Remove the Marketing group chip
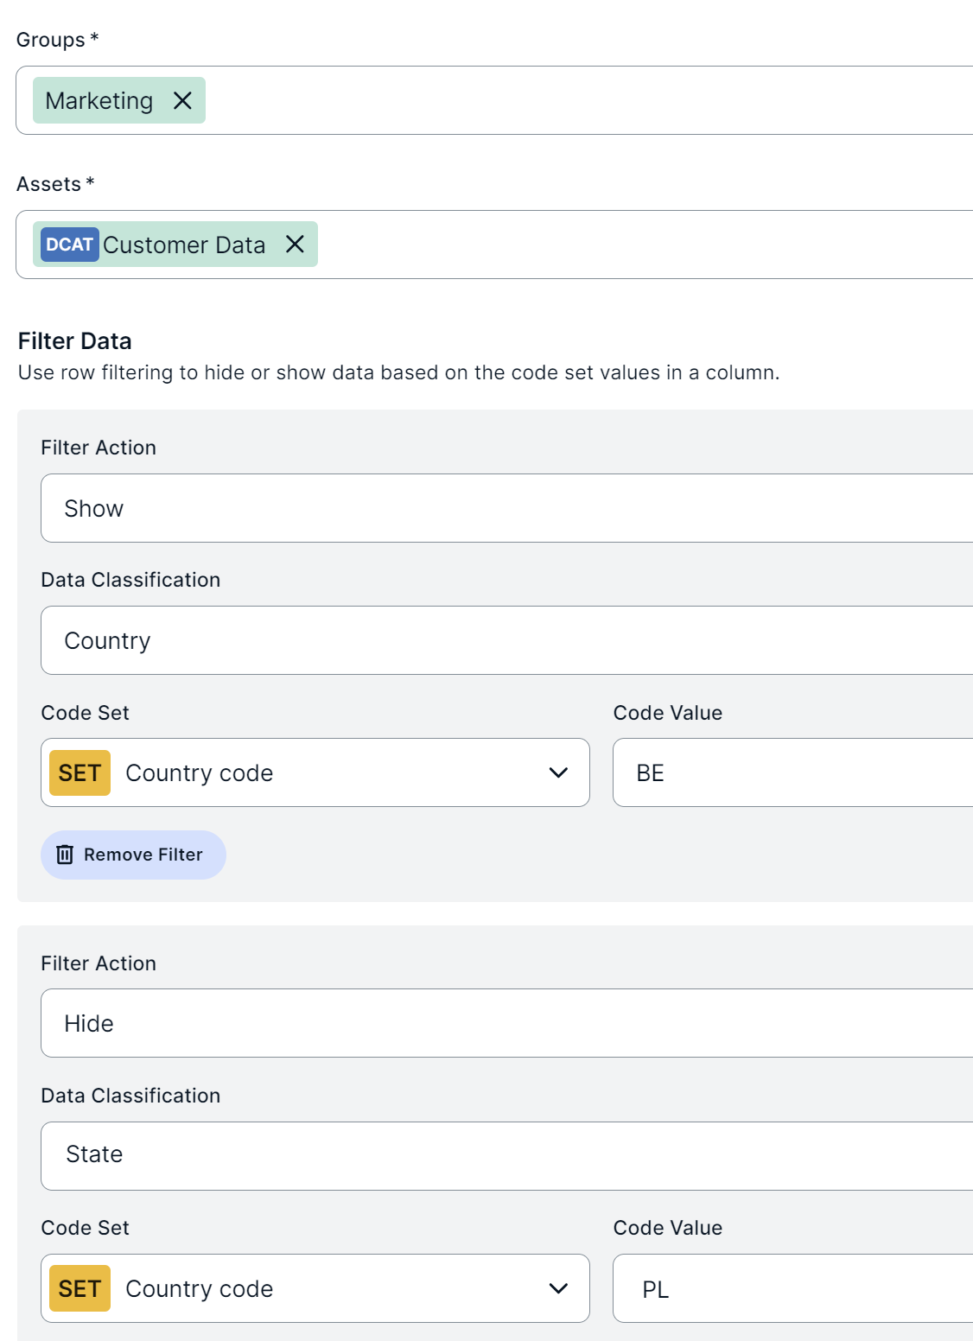The height and width of the screenshot is (1341, 973). [x=182, y=101]
